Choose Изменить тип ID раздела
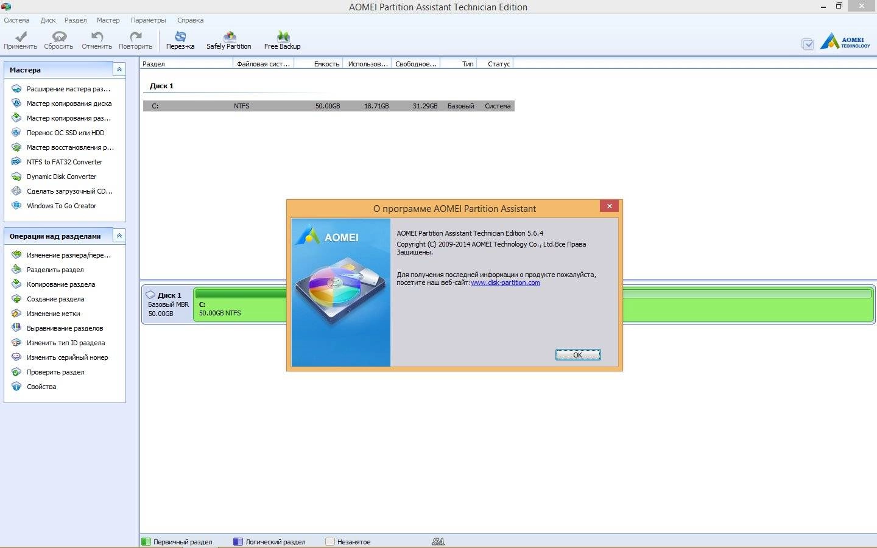Image resolution: width=877 pixels, height=548 pixels. click(65, 343)
